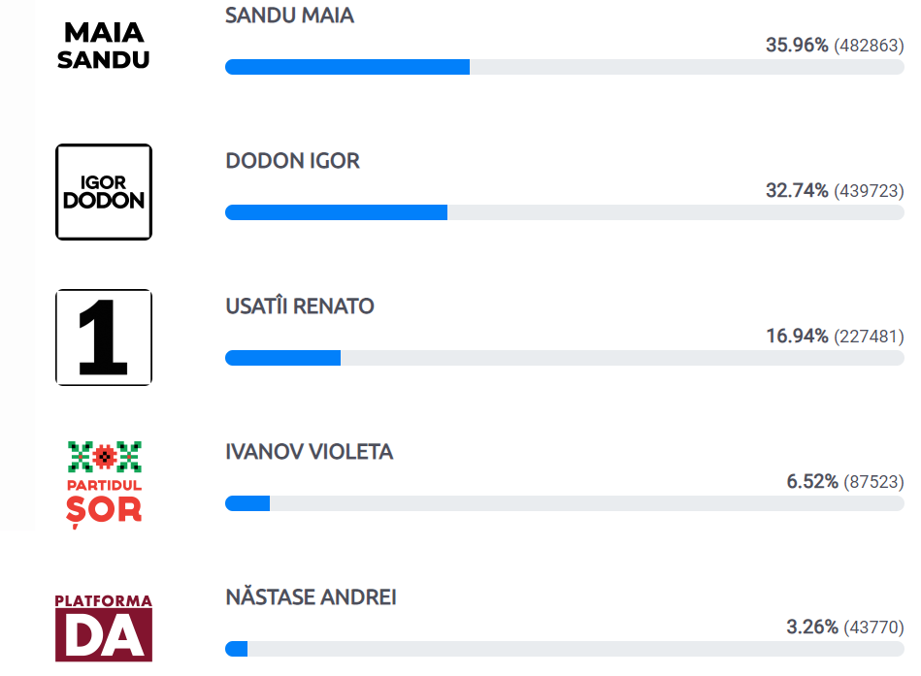Click the 6.52% result value
This screenshot has height=676, width=921.
pos(812,482)
